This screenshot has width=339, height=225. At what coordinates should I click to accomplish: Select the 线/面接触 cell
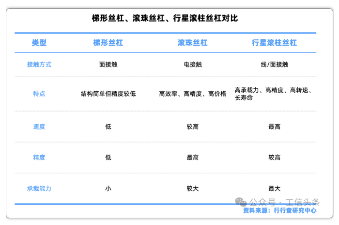(x=274, y=64)
